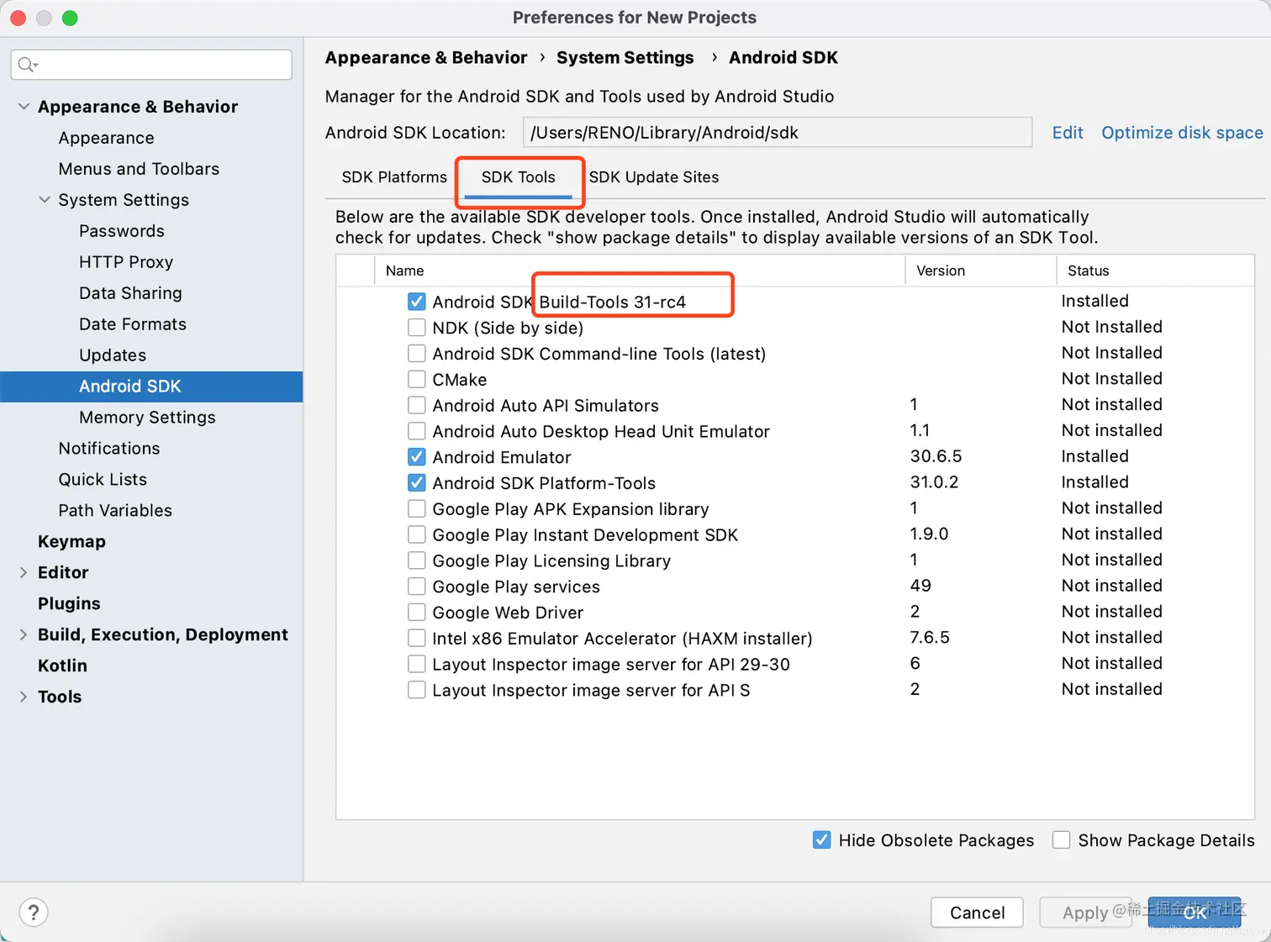Viewport: 1271px width, 942px height.
Task: Click the Version column header
Action: point(980,271)
